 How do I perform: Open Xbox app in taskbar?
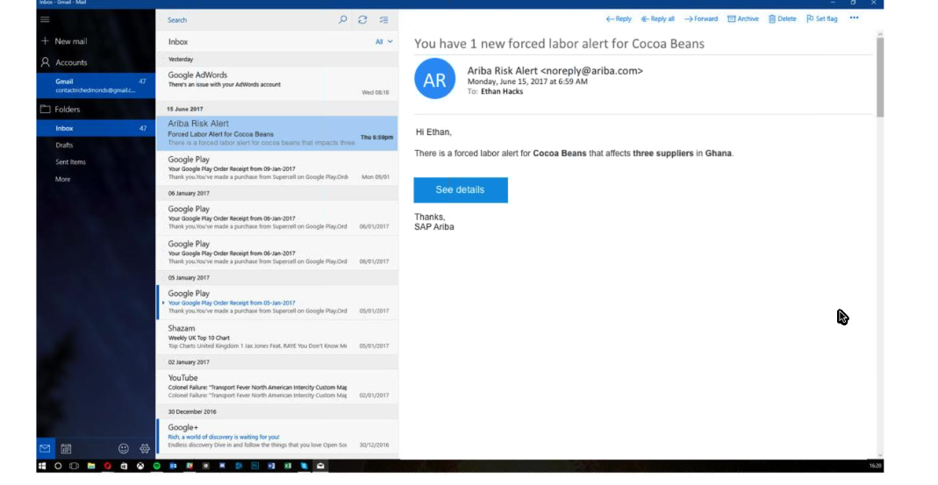pyautogui.click(x=140, y=466)
